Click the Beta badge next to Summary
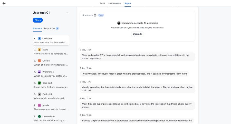231x124 pixels. click(101, 15)
